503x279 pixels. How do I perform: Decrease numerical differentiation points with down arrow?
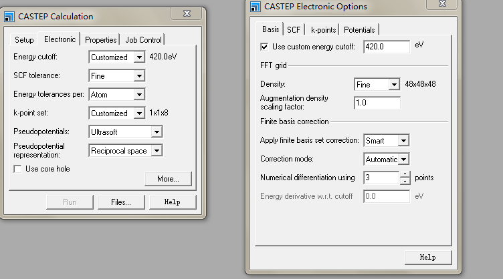click(x=405, y=181)
